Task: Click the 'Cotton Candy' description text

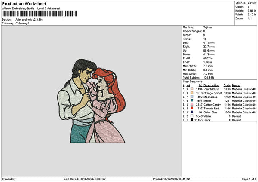Action: 212,104
